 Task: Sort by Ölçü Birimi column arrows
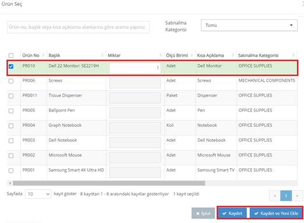coord(192,55)
